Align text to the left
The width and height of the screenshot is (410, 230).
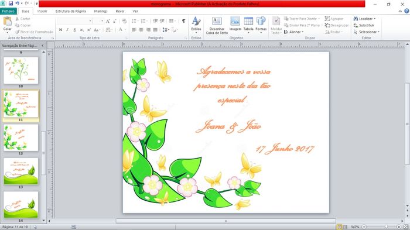(134, 30)
